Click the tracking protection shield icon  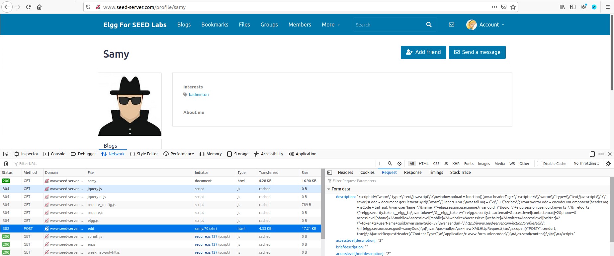tap(88, 7)
